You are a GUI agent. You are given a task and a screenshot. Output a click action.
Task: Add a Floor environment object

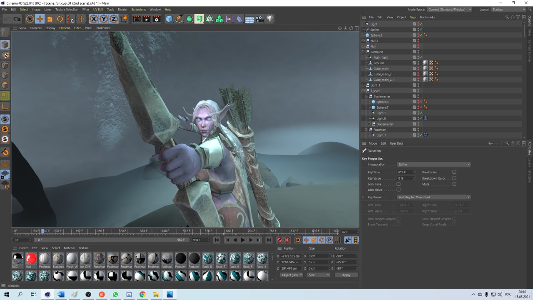[x=249, y=19]
